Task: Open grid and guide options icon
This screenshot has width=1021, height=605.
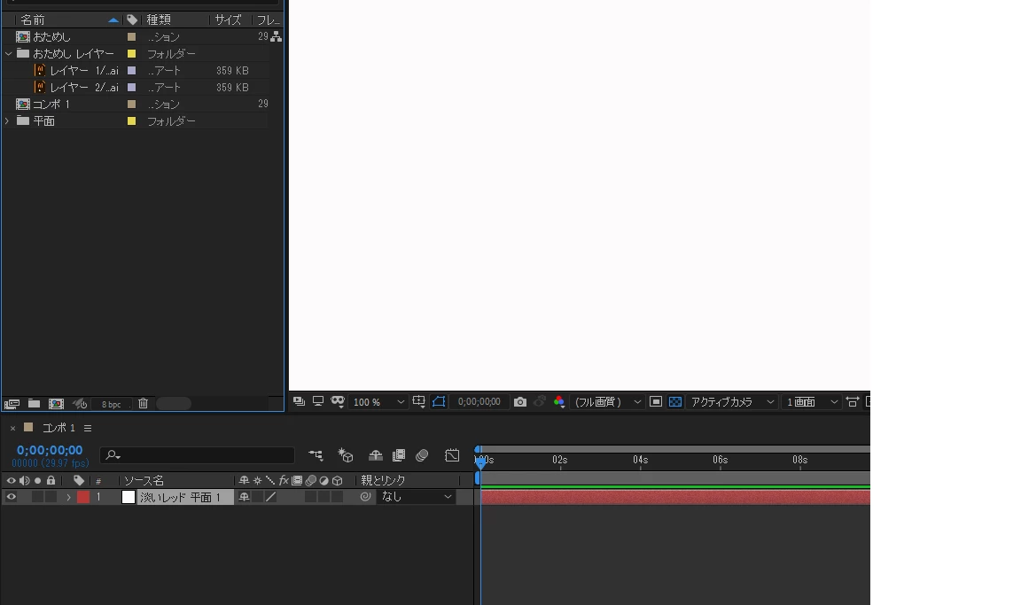Action: tap(418, 402)
